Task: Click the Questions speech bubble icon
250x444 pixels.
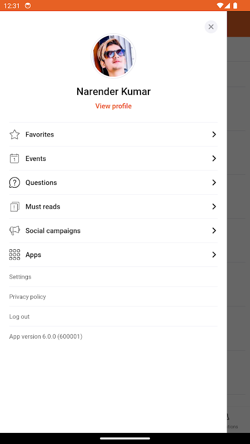Action: coord(14,183)
